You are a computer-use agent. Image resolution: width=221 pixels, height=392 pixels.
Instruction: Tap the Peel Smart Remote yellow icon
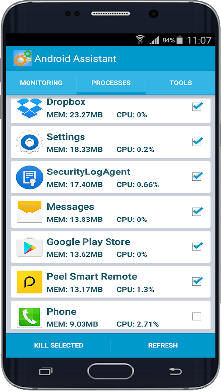pos(29,282)
